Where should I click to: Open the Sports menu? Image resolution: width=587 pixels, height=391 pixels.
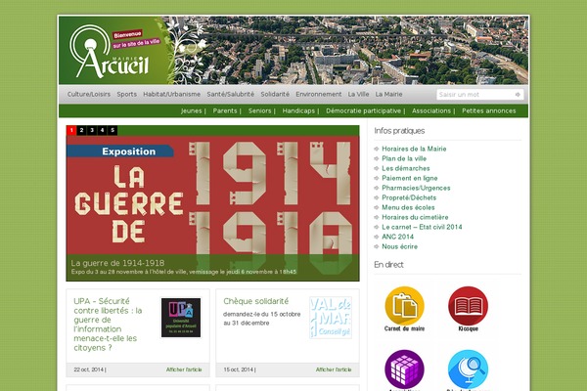coord(126,94)
